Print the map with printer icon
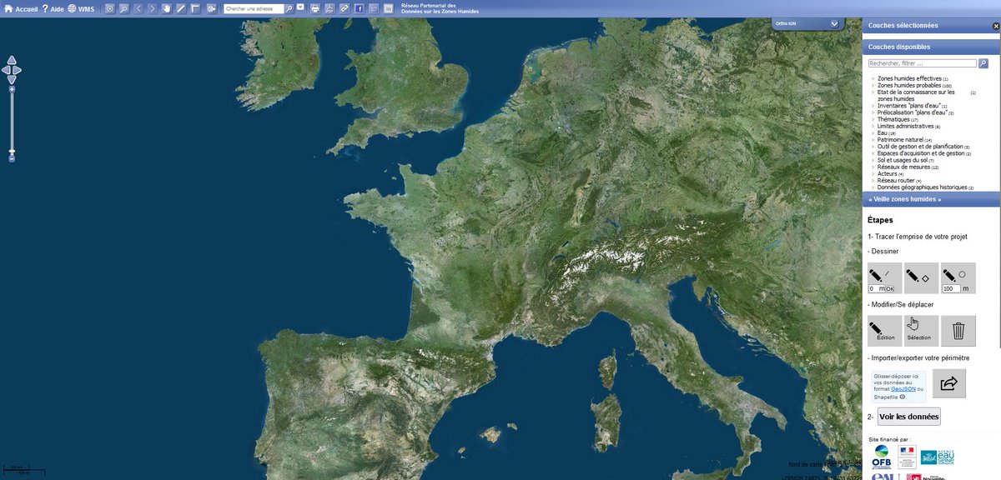This screenshot has height=480, width=1001. tap(315, 8)
